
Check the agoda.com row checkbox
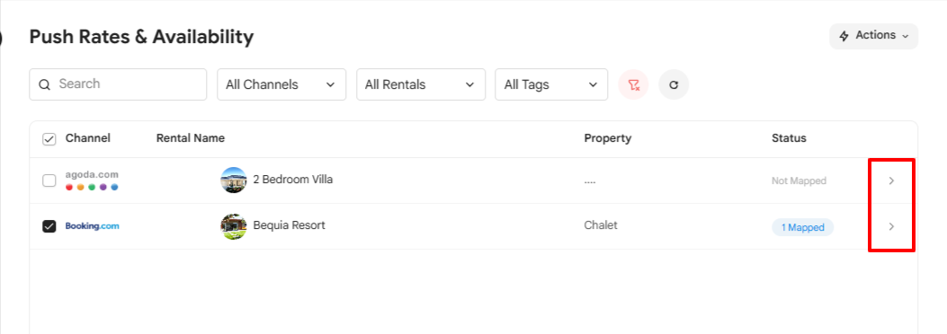(x=49, y=180)
